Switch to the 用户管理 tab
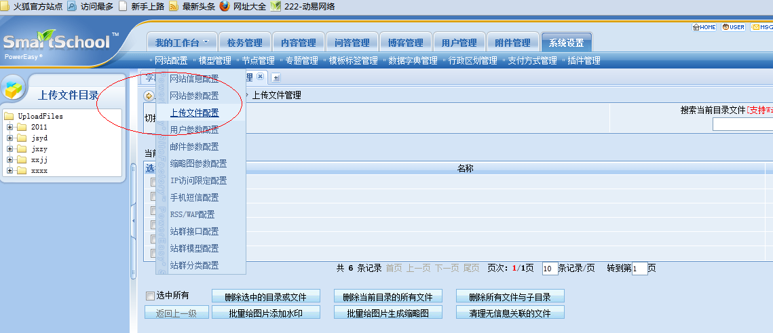Screen dimensions: 773x333 (459, 42)
